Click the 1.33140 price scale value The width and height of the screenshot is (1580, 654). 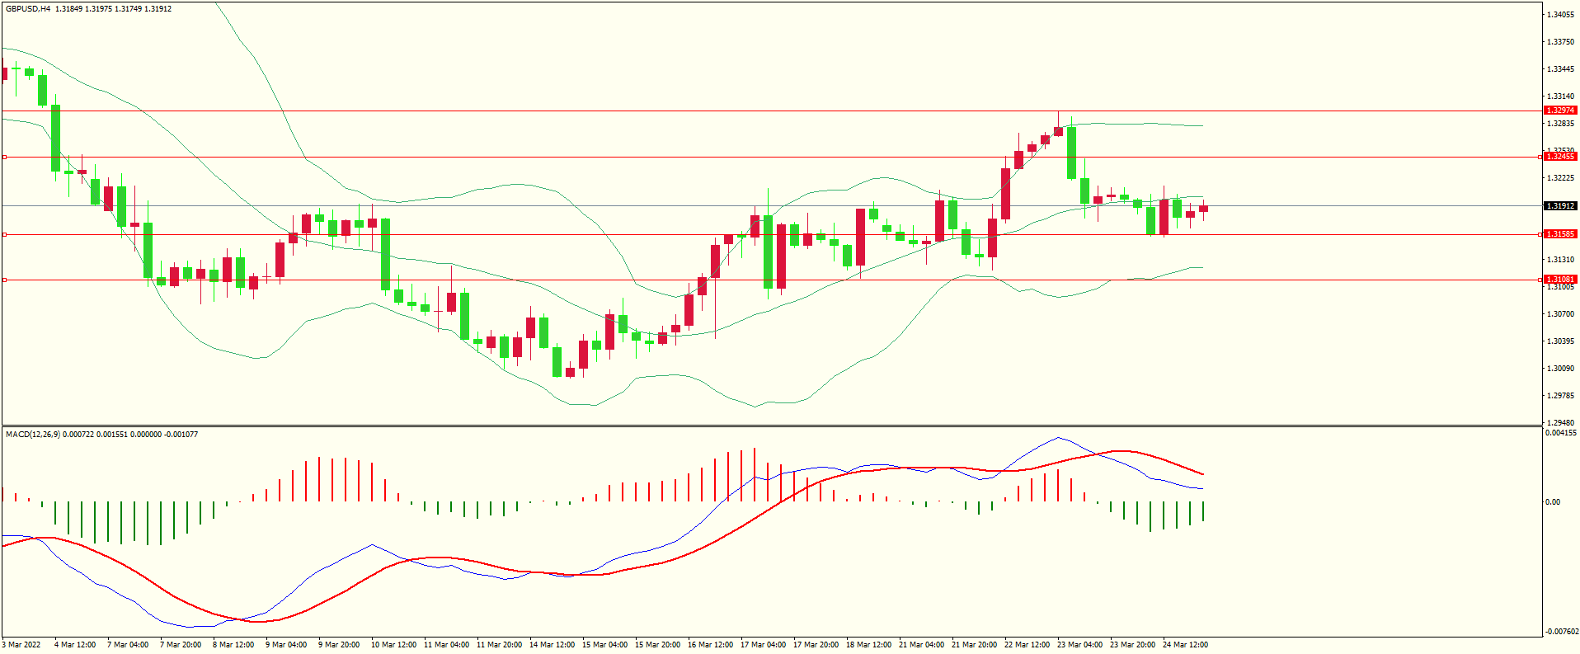[1560, 96]
